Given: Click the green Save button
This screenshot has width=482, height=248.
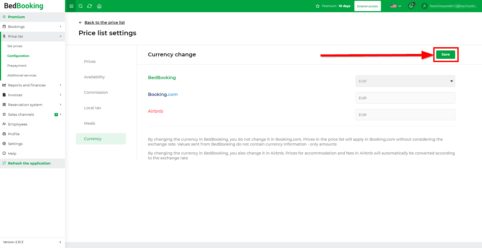Looking at the screenshot, I should pos(445,54).
